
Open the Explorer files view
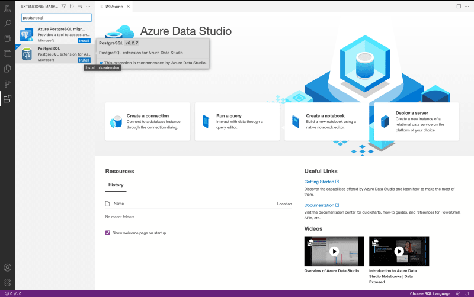[x=8, y=69]
